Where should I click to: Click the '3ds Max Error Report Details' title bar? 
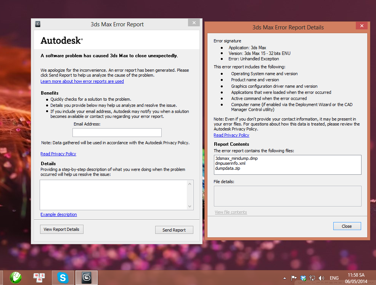[x=288, y=27]
